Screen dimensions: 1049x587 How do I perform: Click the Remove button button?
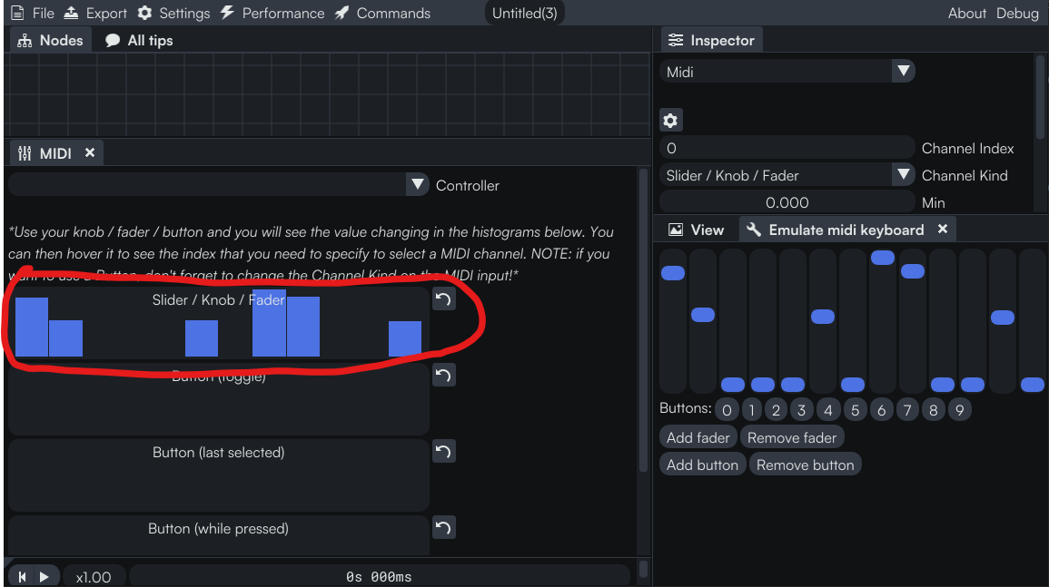805,465
